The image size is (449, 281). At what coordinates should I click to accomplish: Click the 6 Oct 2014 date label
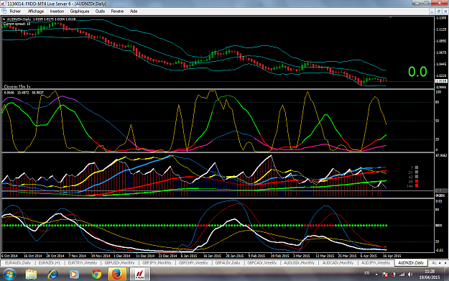point(9,256)
